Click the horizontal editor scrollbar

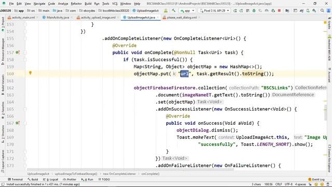click(130, 170)
